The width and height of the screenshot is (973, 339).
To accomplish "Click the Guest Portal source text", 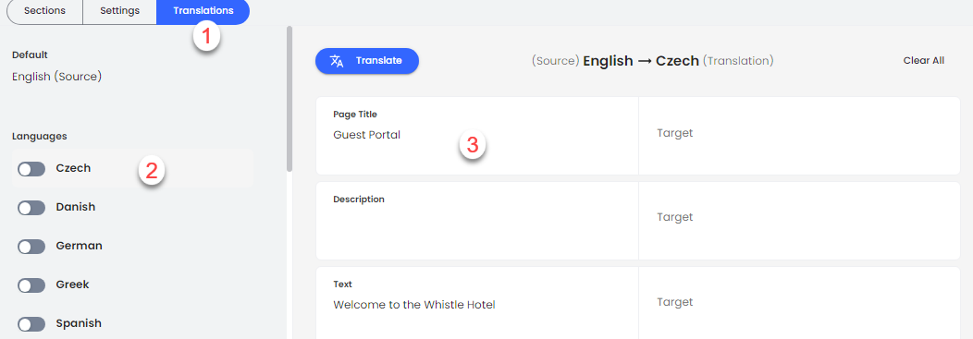I will click(x=367, y=135).
